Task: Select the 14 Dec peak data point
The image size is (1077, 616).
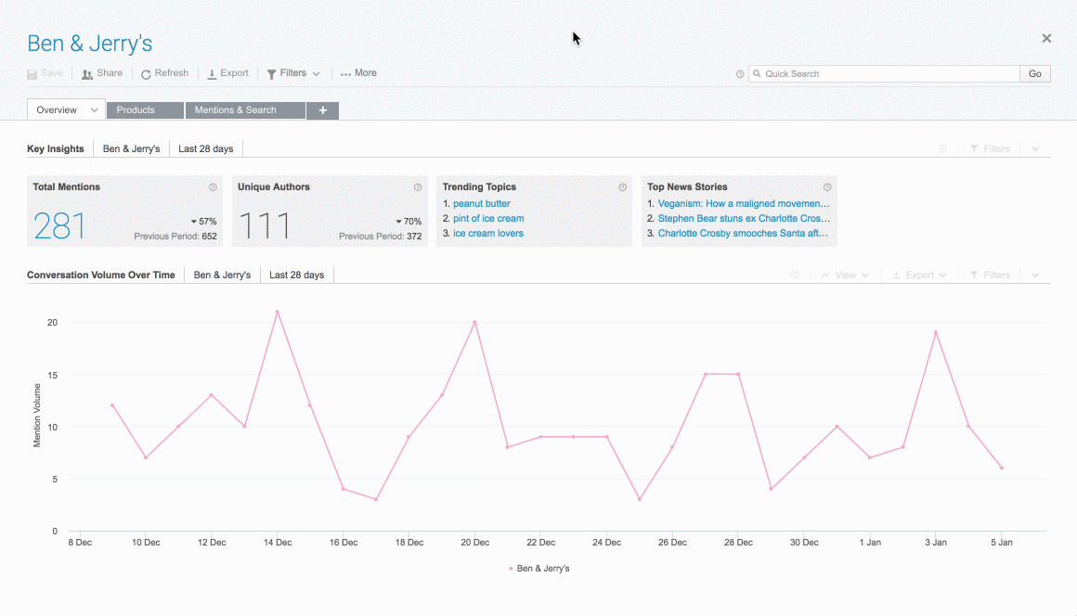Action: pos(277,312)
